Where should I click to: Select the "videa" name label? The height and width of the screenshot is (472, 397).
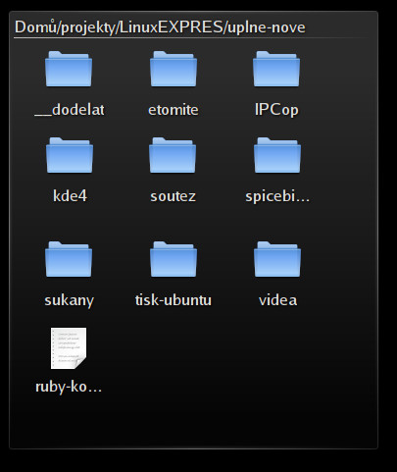[x=278, y=300]
